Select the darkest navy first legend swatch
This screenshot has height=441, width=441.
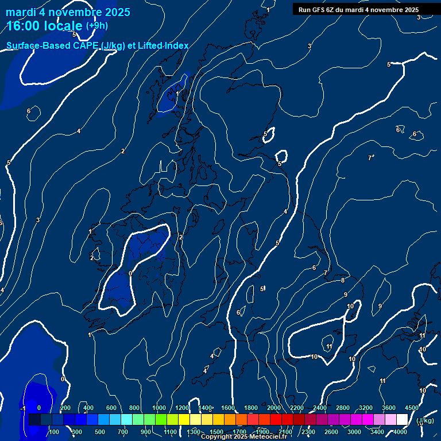(x=34, y=419)
